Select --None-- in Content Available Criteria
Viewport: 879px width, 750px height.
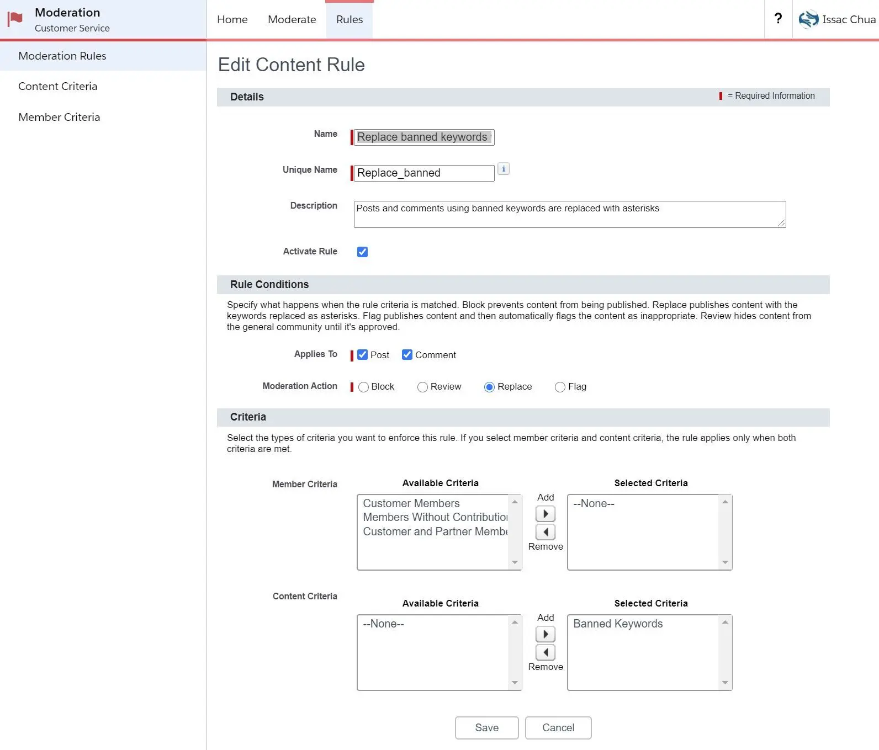(x=383, y=624)
